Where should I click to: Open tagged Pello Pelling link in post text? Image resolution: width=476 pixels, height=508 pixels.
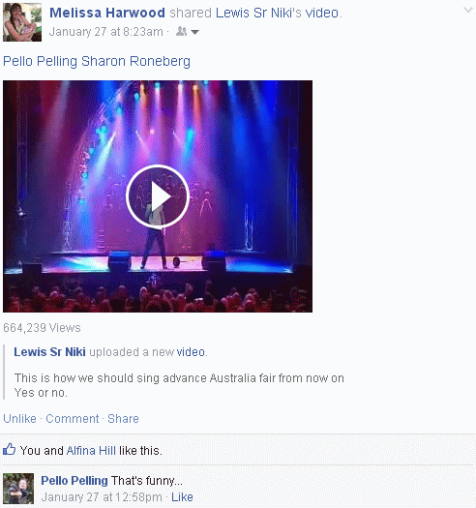pyautogui.click(x=41, y=61)
